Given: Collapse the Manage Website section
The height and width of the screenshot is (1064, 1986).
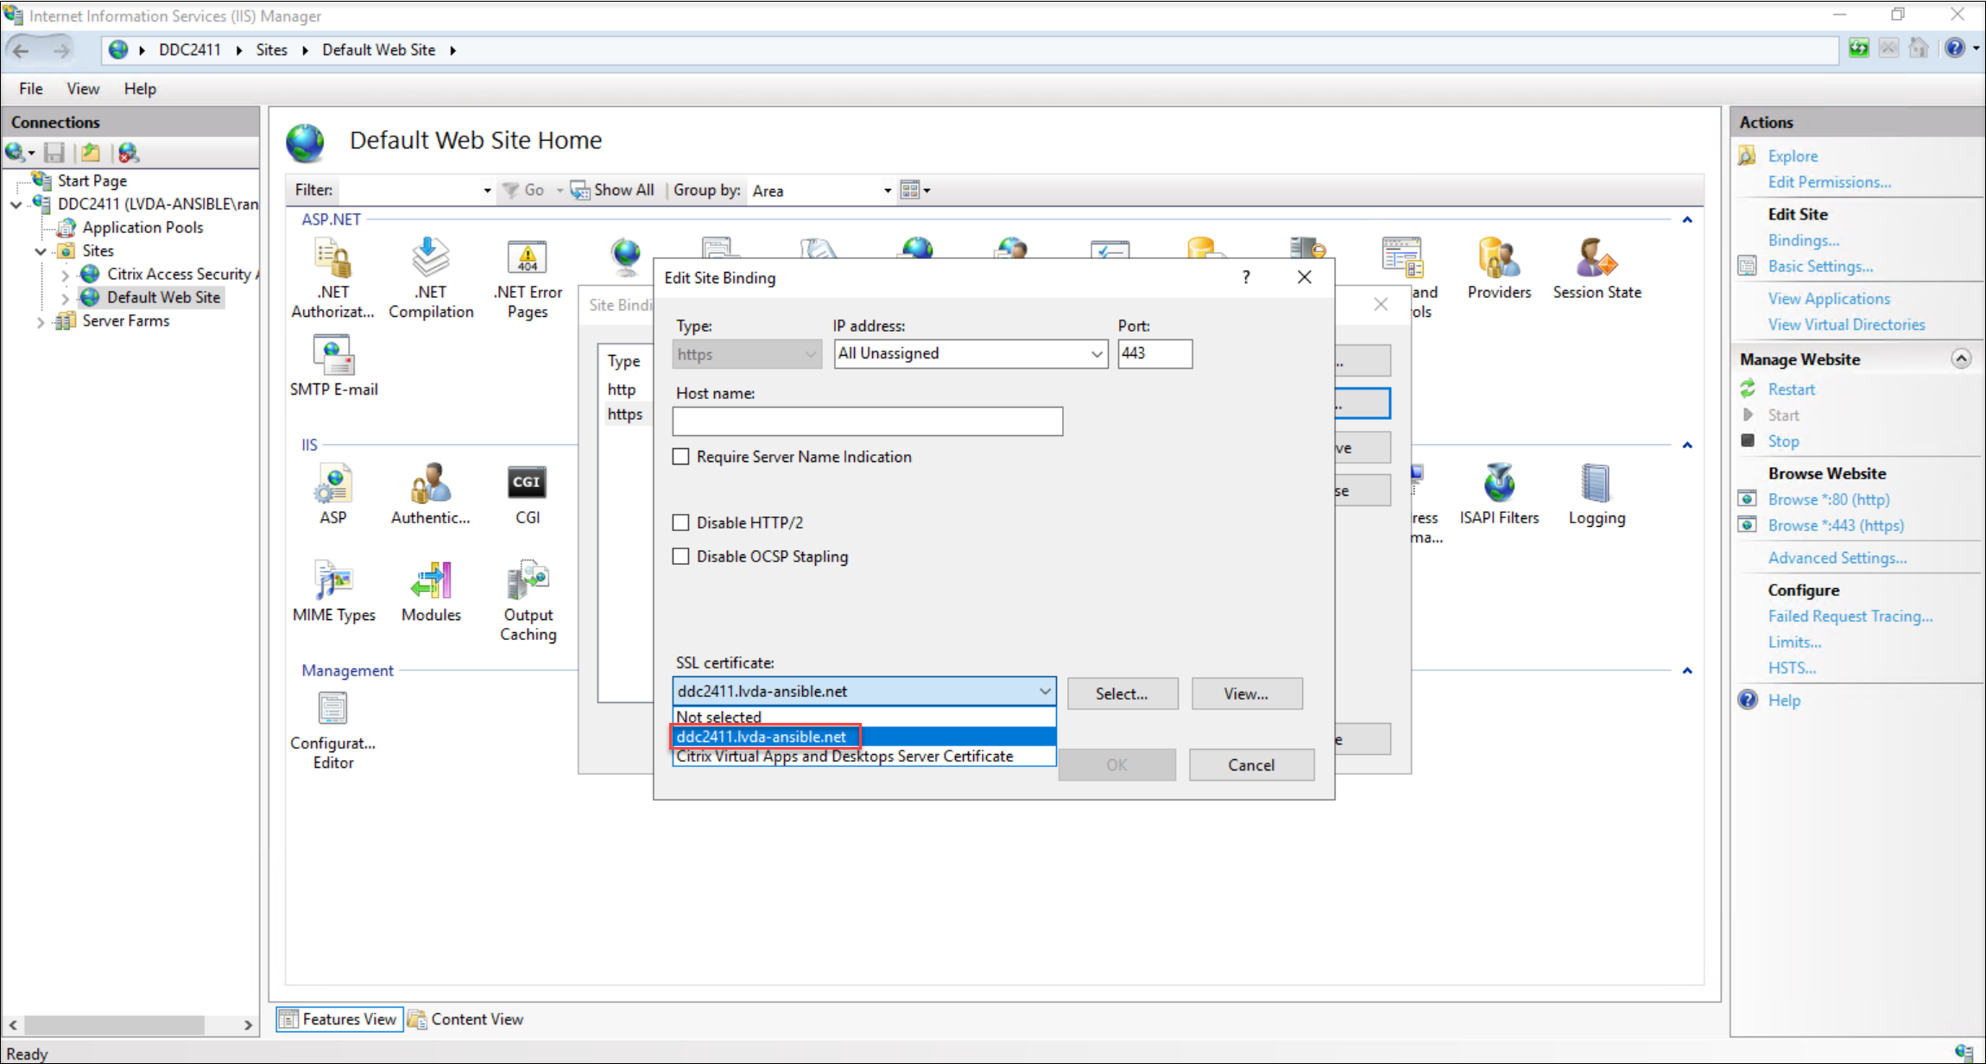Looking at the screenshot, I should pos(1963,358).
